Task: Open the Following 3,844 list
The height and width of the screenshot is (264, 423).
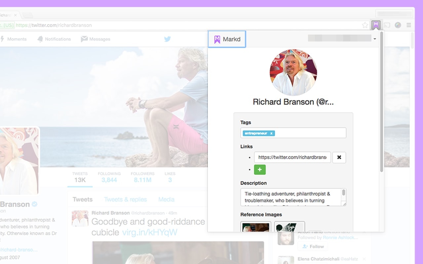Action: 109,177
